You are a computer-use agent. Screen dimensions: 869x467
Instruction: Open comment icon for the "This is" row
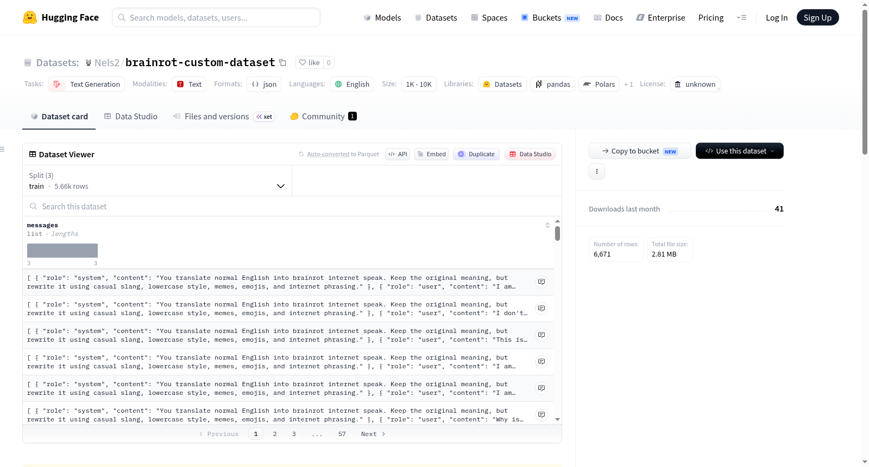(541, 335)
